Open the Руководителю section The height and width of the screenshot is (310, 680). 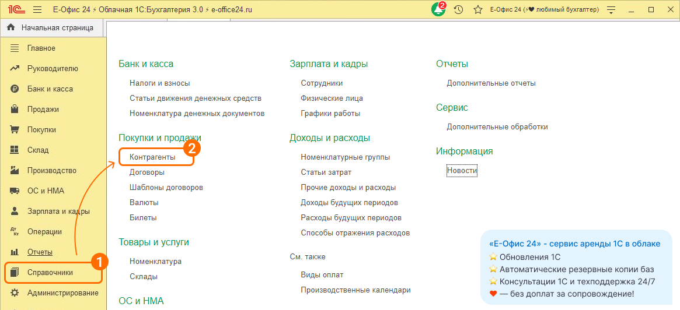click(53, 68)
